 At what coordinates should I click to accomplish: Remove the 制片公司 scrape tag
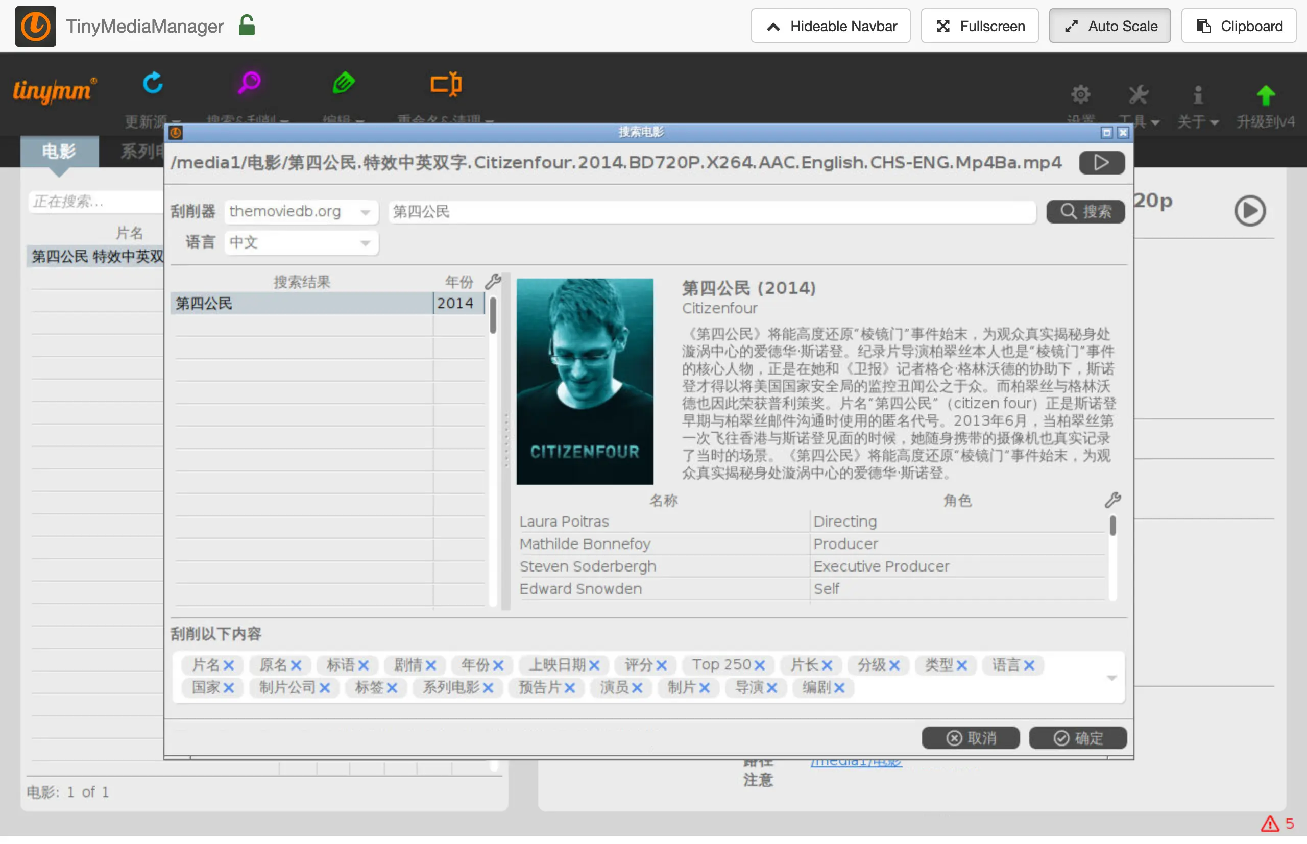pyautogui.click(x=325, y=688)
